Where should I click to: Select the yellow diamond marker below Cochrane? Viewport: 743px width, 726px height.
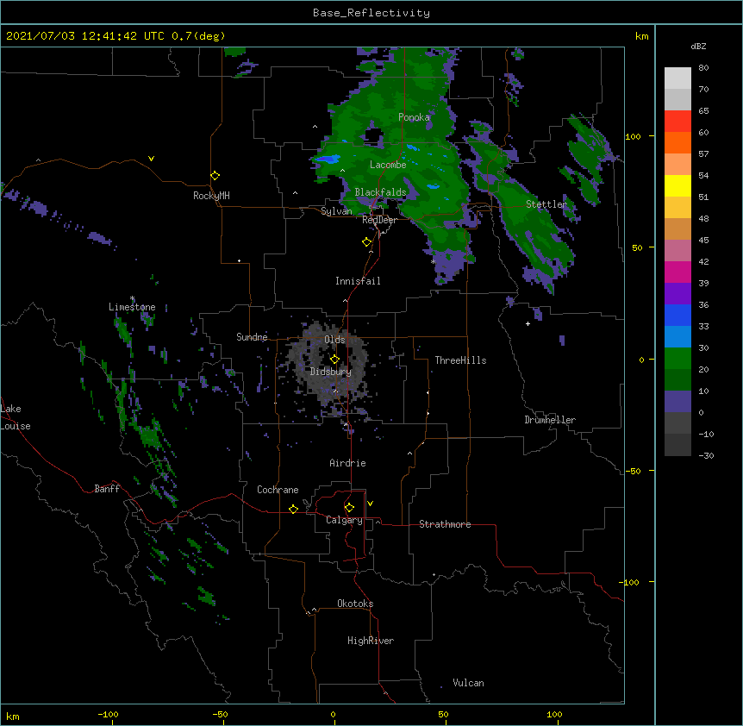[293, 509]
